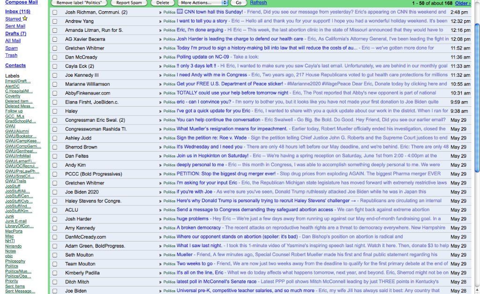Click sender Joe Kennedy III

[82, 75]
